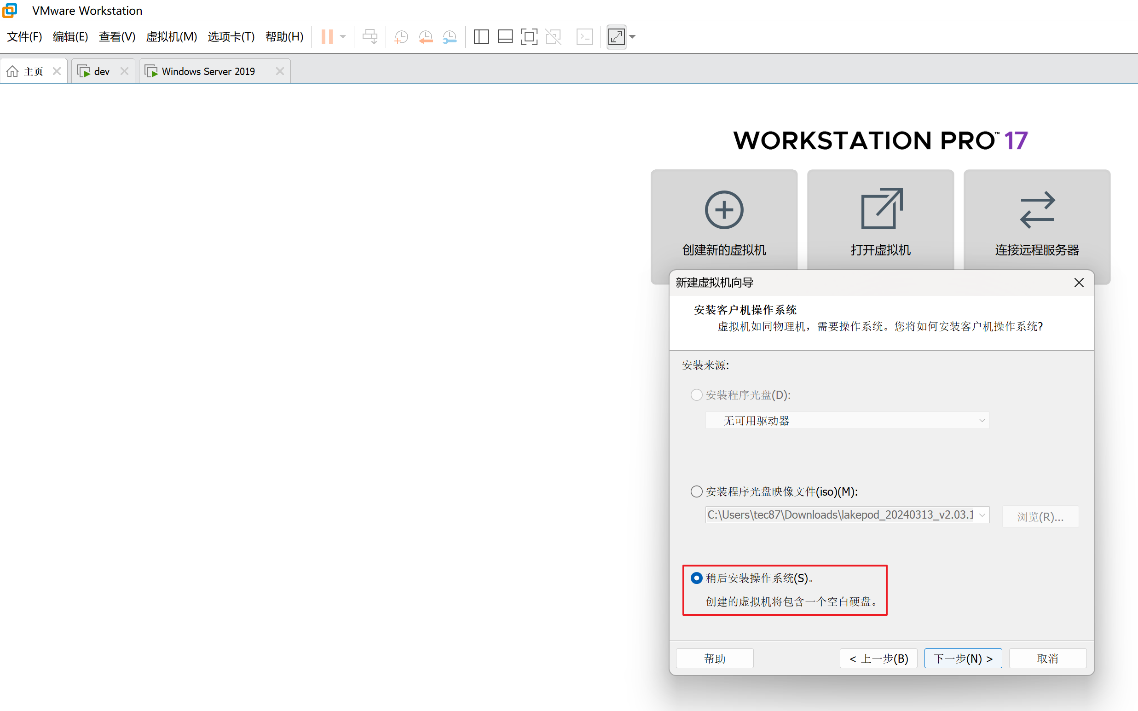Viewport: 1138px width, 711px height.
Task: Close the 新建虚拟机向导 dialog
Action: pos(1079,283)
